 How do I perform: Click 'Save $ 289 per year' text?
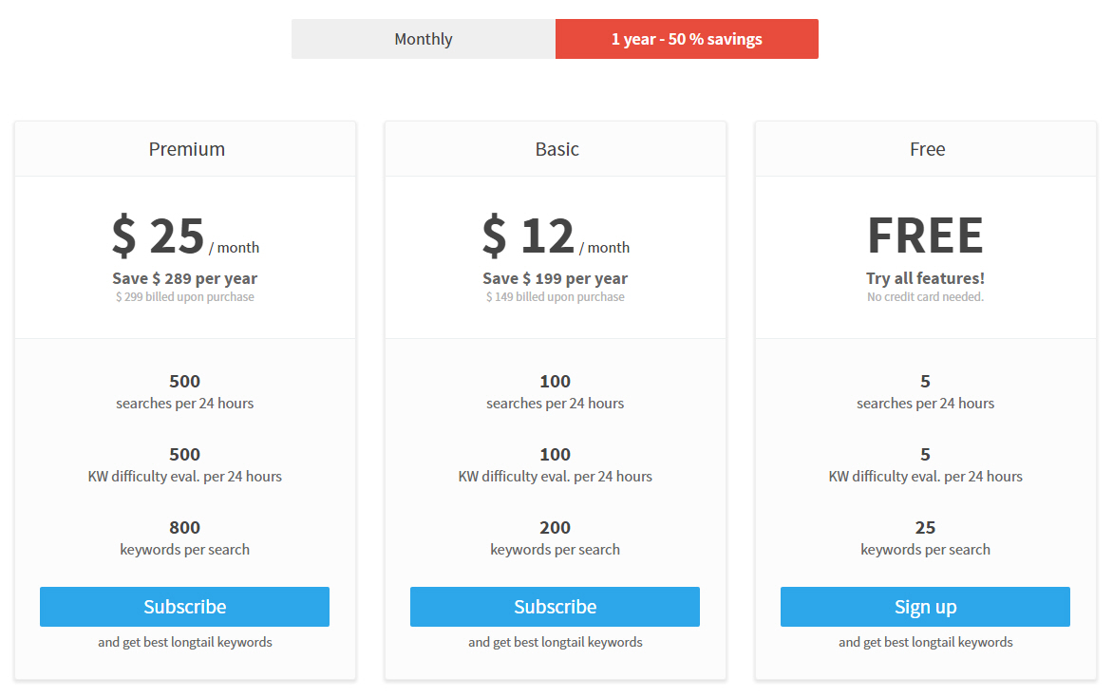click(184, 278)
